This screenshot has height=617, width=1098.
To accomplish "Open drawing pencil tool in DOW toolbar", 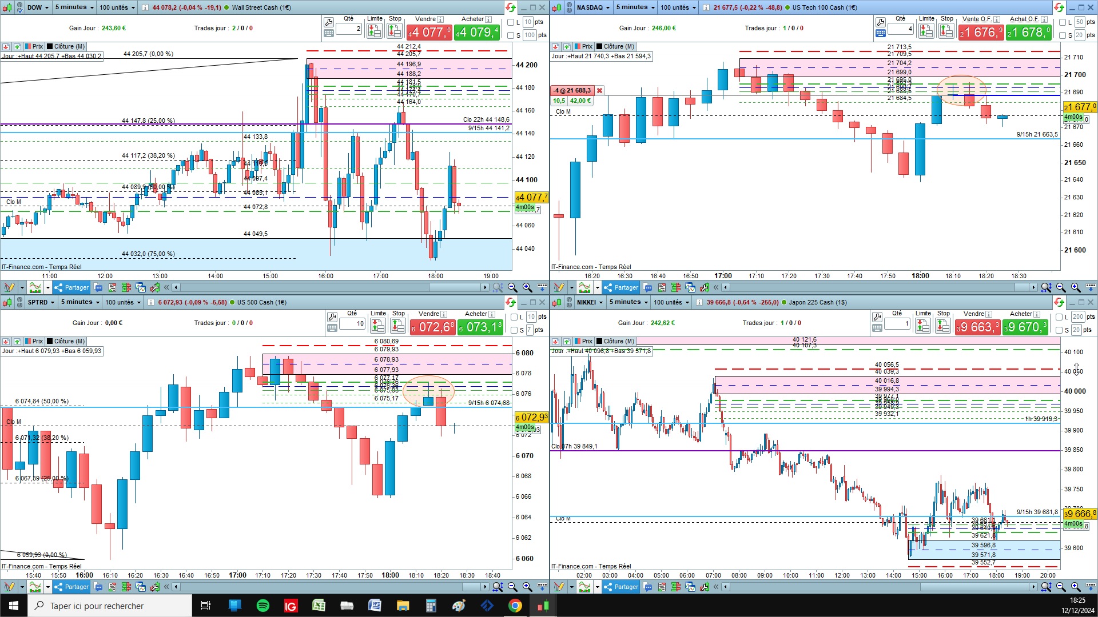I will (9, 287).
